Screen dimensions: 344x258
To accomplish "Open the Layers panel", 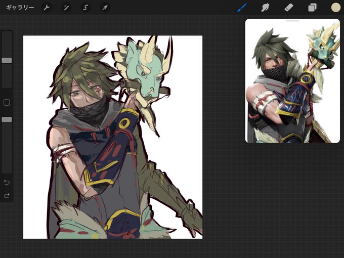I will (312, 8).
